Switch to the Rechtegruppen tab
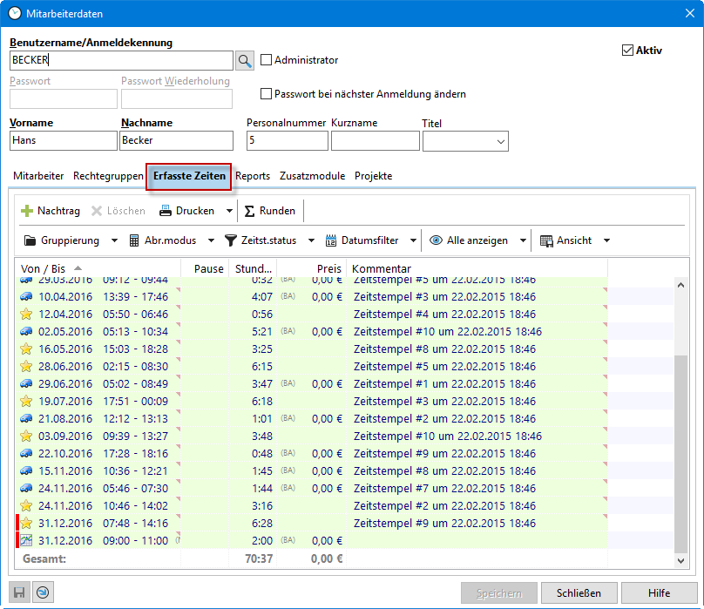This screenshot has height=609, width=704. [x=108, y=176]
